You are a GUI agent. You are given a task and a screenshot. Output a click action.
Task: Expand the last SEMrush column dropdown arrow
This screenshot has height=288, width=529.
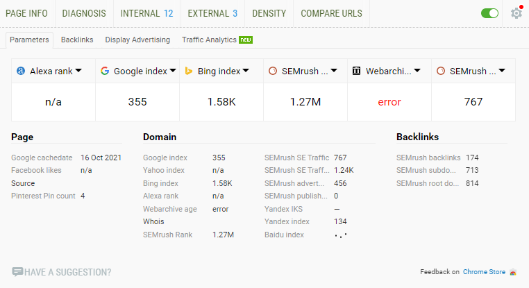502,71
